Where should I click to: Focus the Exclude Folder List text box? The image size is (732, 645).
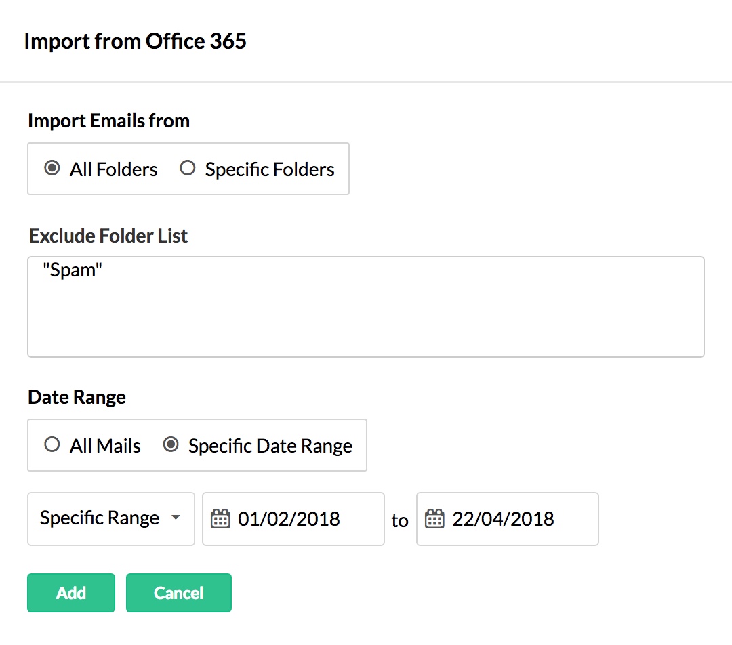365,318
